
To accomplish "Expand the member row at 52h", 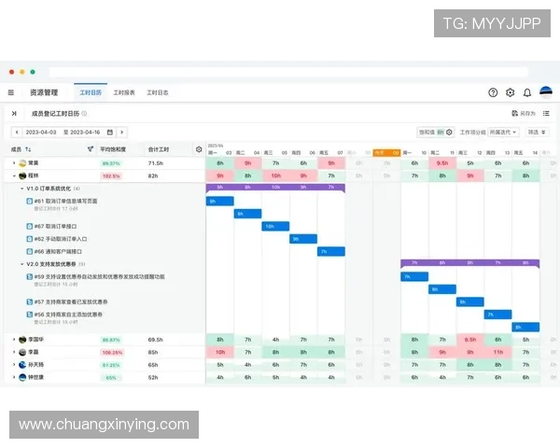I will coord(14,377).
